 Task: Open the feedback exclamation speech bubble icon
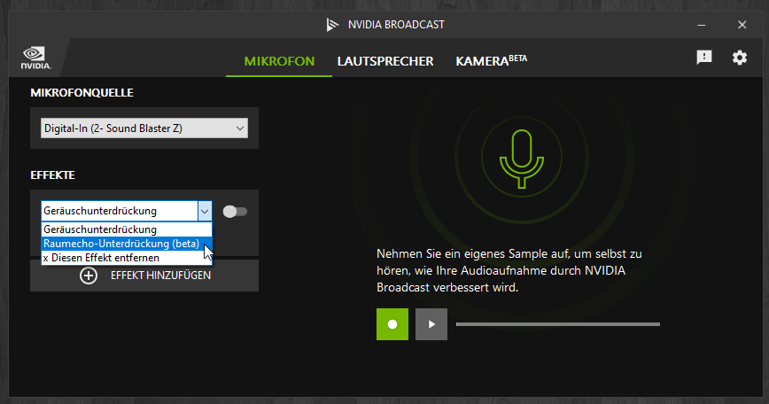click(704, 58)
